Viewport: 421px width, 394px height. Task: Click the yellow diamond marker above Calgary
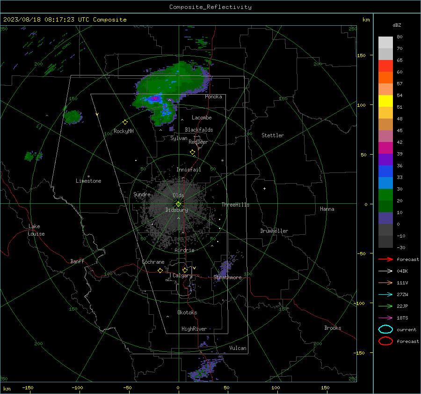point(185,270)
